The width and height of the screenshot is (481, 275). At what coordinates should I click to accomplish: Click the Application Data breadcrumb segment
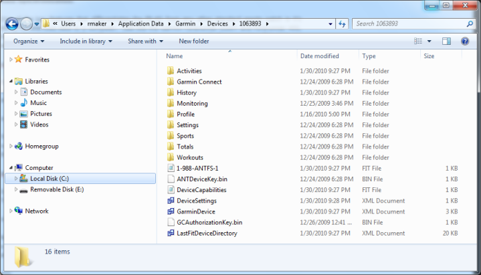[x=140, y=23]
